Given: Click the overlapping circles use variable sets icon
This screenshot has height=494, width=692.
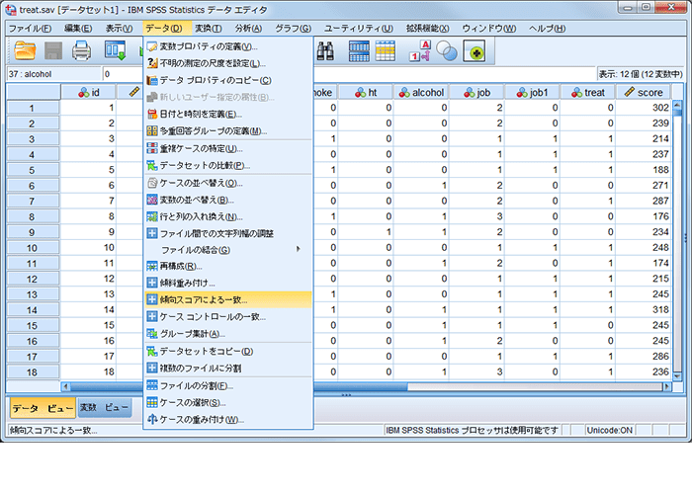Looking at the screenshot, I should click(x=447, y=50).
